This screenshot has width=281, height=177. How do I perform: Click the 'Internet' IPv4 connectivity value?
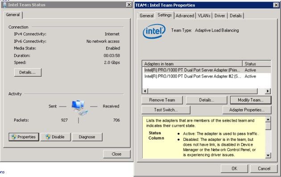click(112, 34)
